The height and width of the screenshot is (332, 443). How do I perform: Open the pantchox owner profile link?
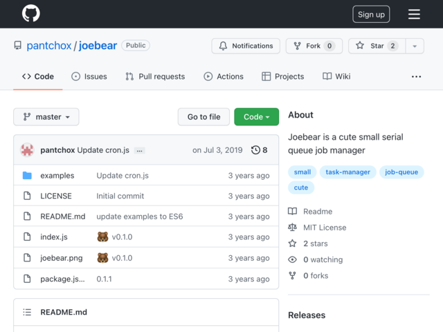[x=49, y=46]
